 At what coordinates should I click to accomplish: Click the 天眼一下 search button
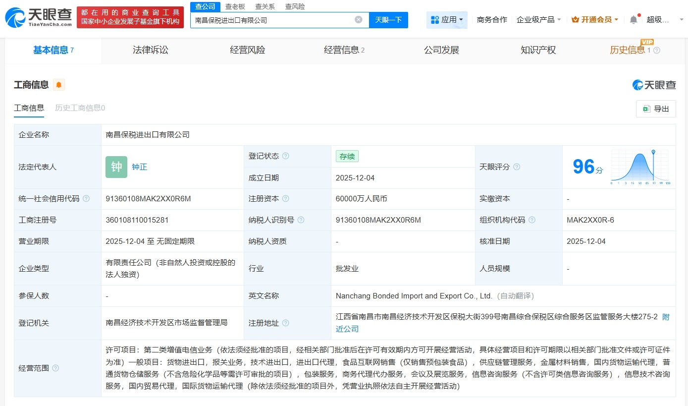point(388,19)
